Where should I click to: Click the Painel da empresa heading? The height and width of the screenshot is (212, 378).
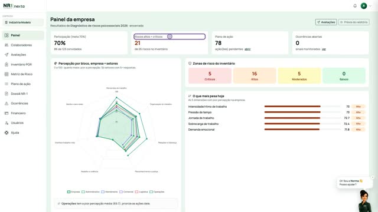pyautogui.click(x=72, y=19)
